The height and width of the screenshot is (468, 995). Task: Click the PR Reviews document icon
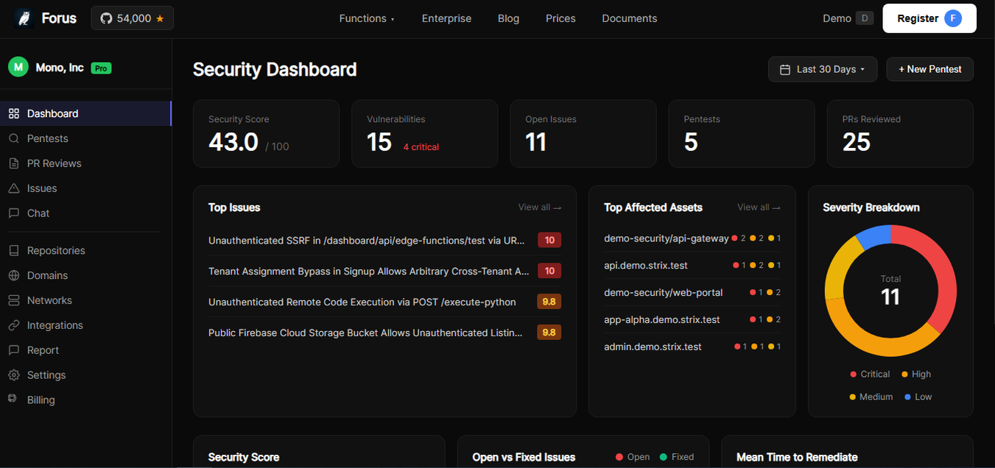(x=14, y=163)
